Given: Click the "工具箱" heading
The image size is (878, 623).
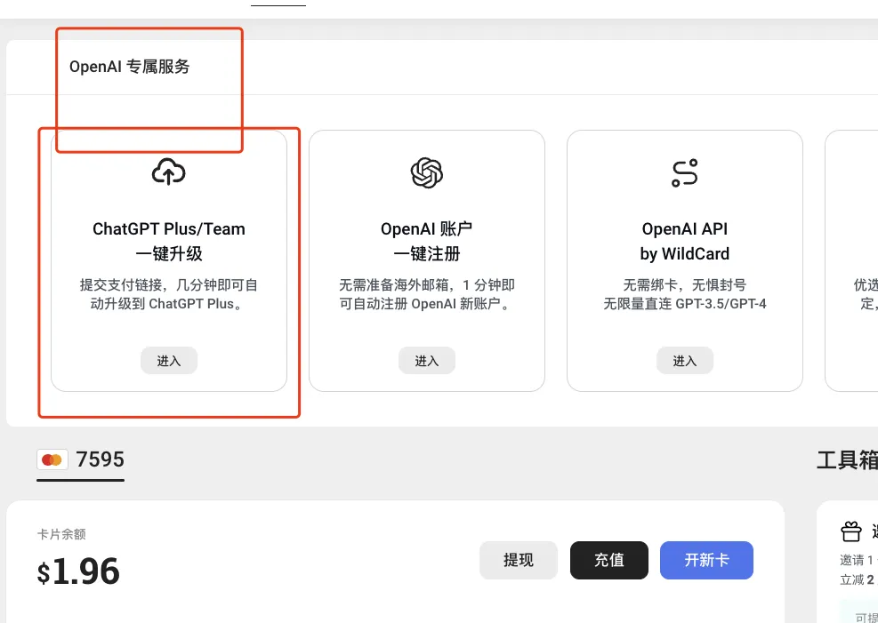Looking at the screenshot, I should [x=847, y=460].
